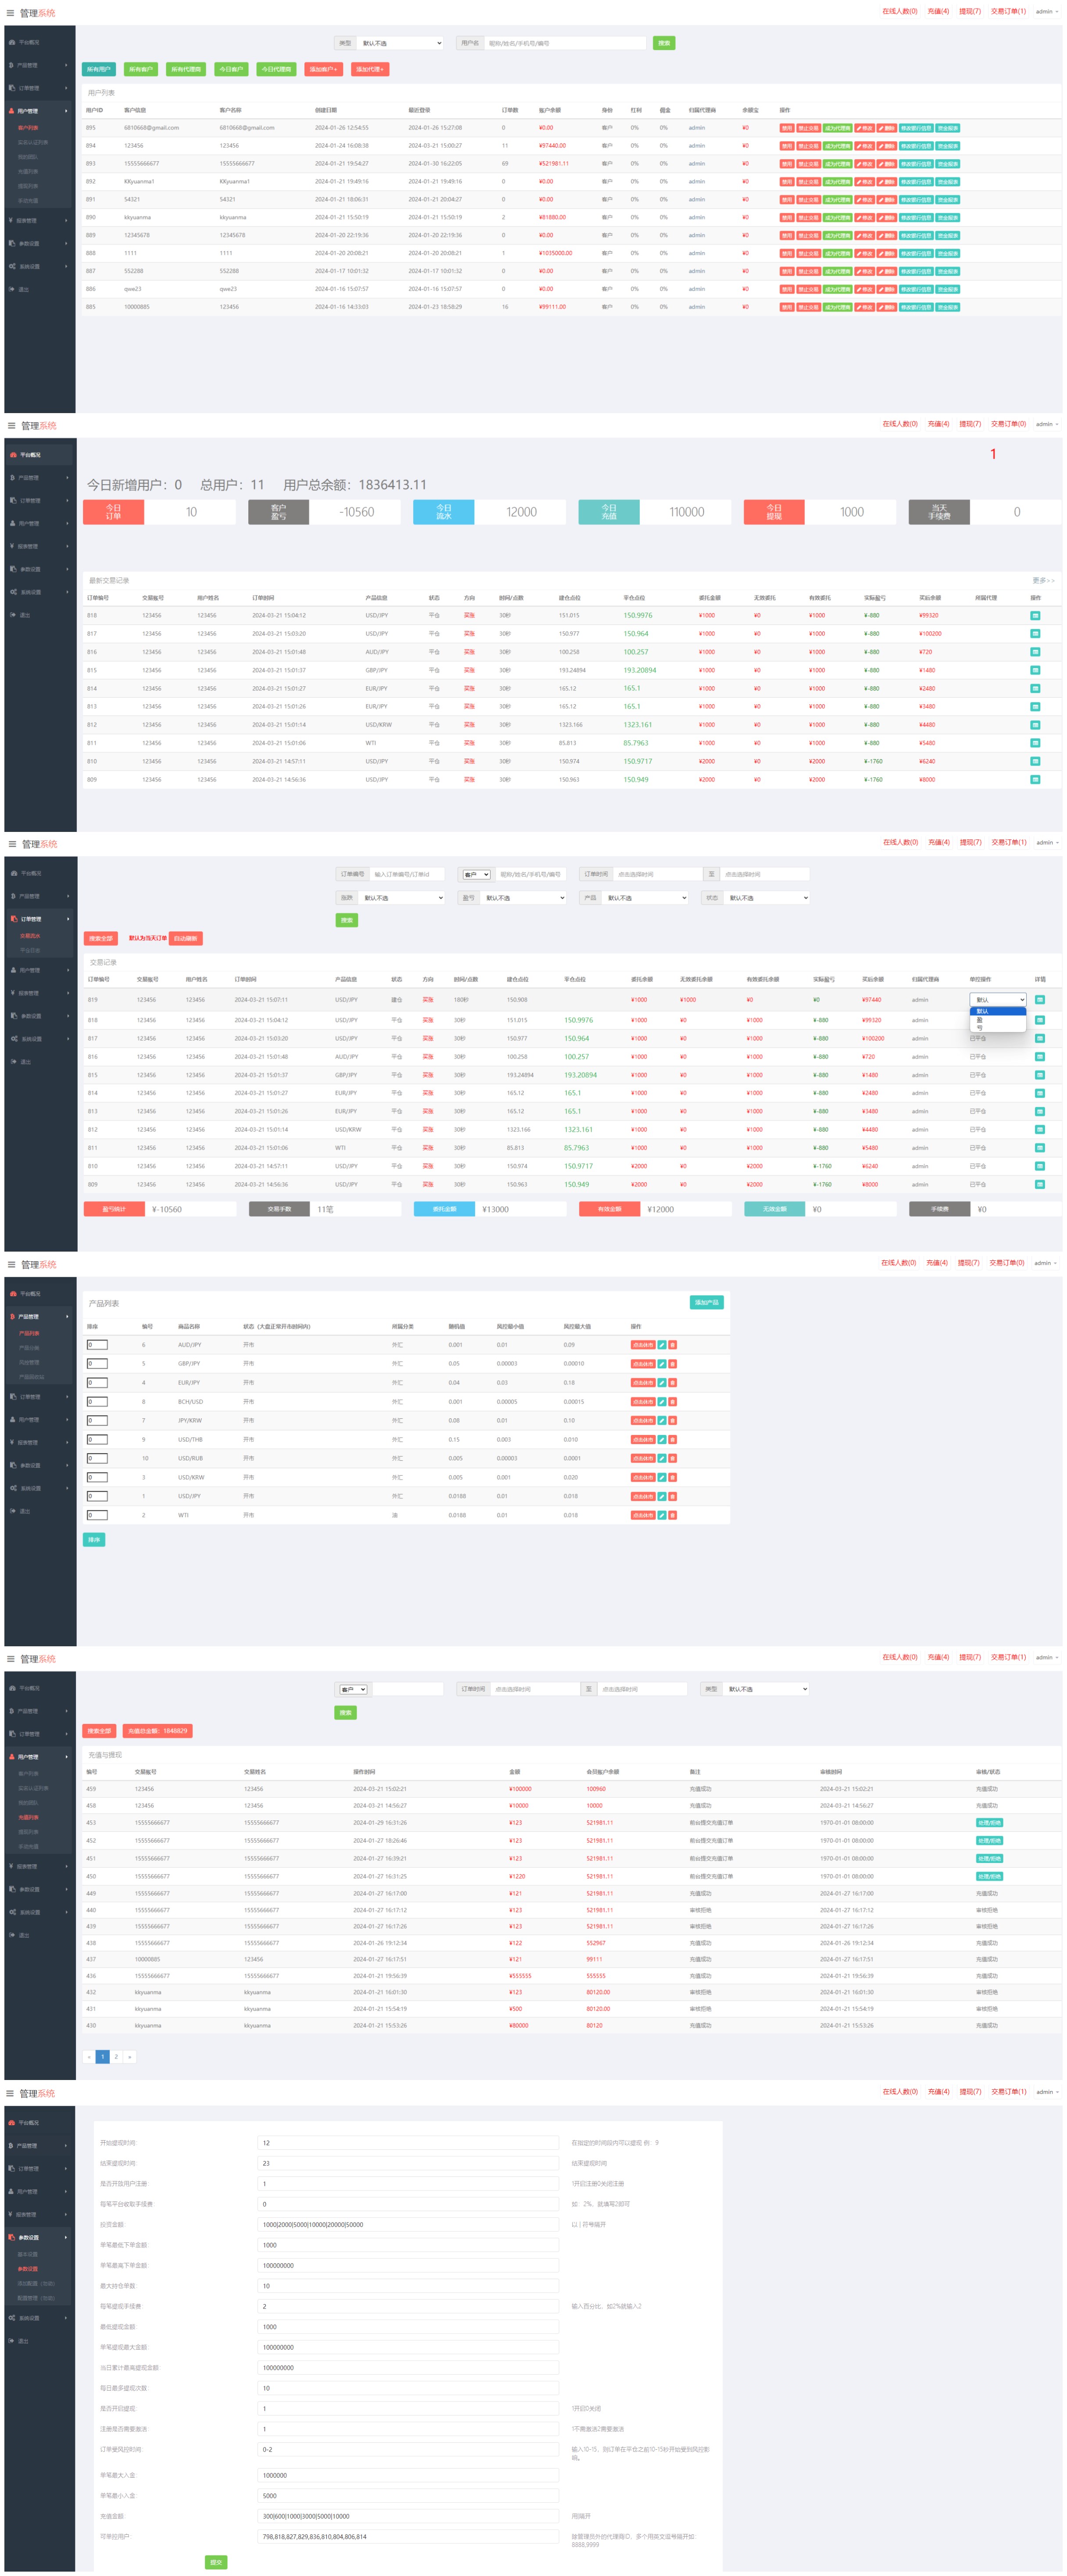Click the 开始提现时间 input field
1067x2576 pixels.
point(408,2143)
